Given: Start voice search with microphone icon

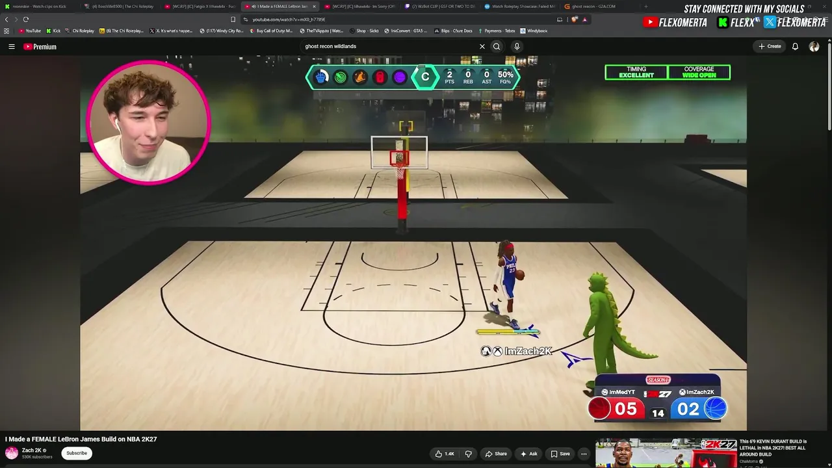Looking at the screenshot, I should click(517, 47).
